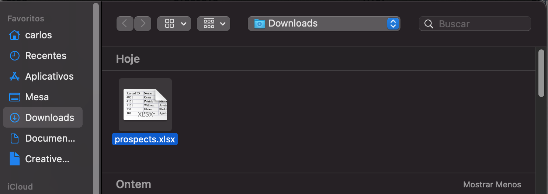Image resolution: width=548 pixels, height=194 pixels.
Task: Click the file list vertical scrollbar
Action: coord(541,73)
